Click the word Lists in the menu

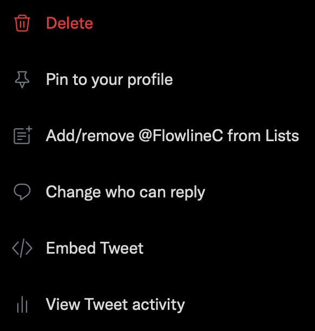[x=282, y=136]
